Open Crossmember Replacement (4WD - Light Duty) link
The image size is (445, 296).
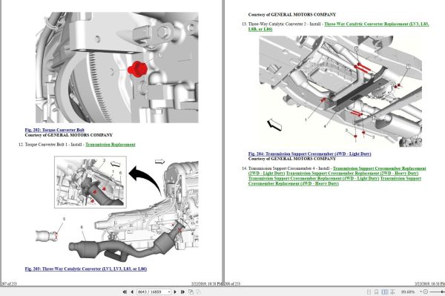click(314, 179)
